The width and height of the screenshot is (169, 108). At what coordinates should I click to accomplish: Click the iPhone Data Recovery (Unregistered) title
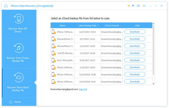tap(32, 6)
